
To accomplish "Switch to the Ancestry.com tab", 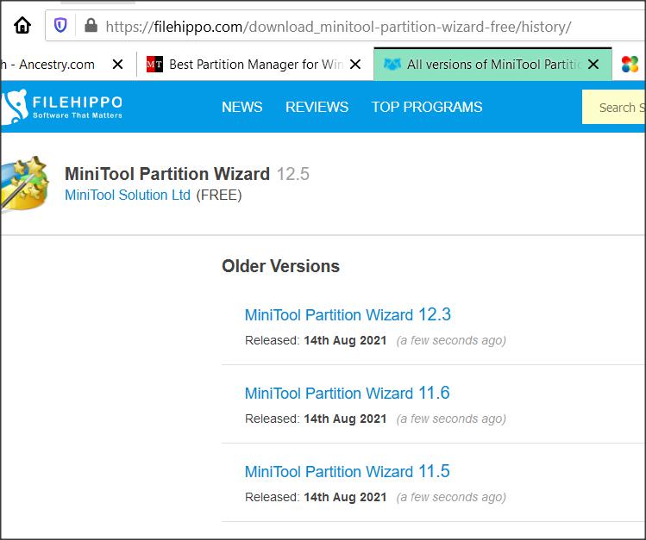I will coord(47,65).
